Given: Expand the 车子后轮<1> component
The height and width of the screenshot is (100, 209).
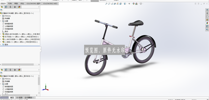Looking at the screenshot, I should point(1,37).
